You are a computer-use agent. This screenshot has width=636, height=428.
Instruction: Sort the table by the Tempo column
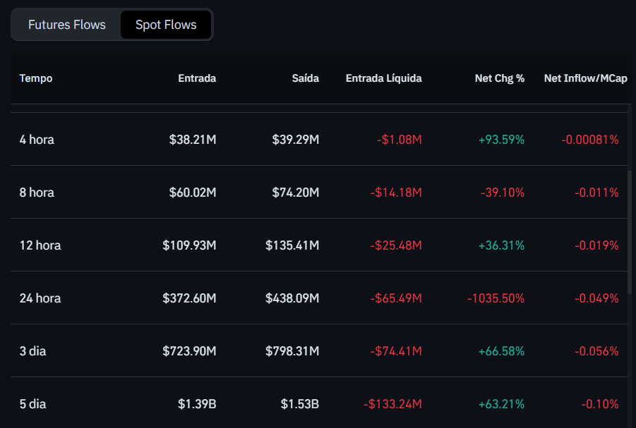click(x=36, y=78)
